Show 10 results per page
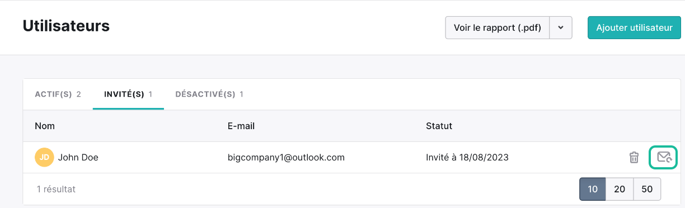685x208 pixels. [593, 189]
